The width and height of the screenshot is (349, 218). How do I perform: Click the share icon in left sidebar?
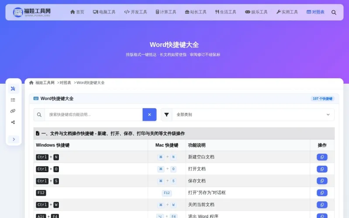pyautogui.click(x=13, y=122)
